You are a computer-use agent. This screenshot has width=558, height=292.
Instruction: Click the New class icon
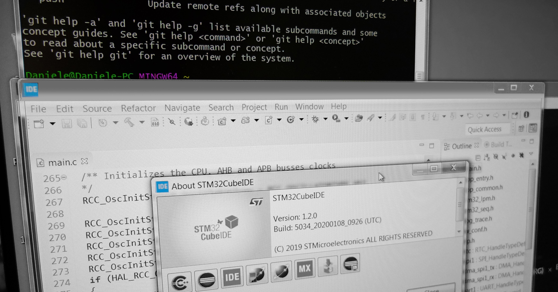tap(291, 120)
